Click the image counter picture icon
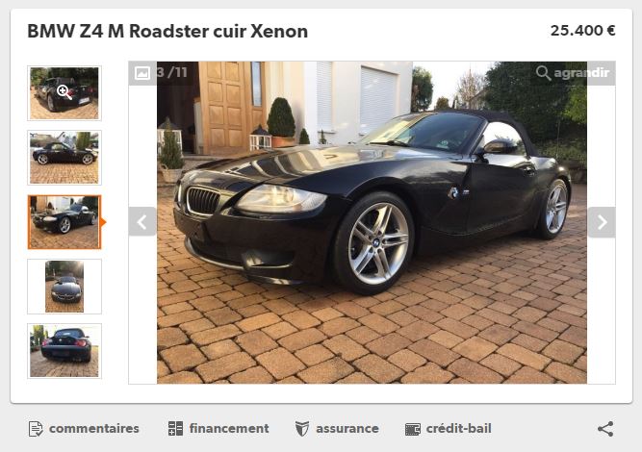The height and width of the screenshot is (452, 642). (142, 73)
